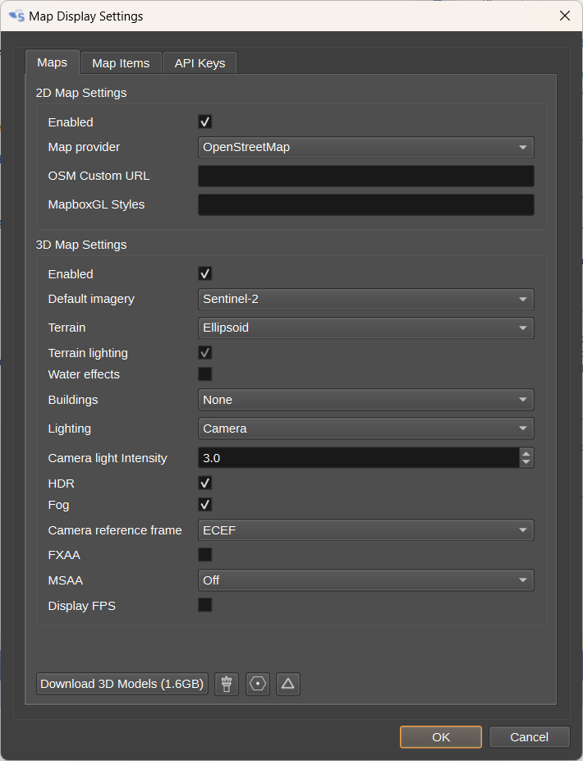Switch to the Map Items tab

click(120, 62)
